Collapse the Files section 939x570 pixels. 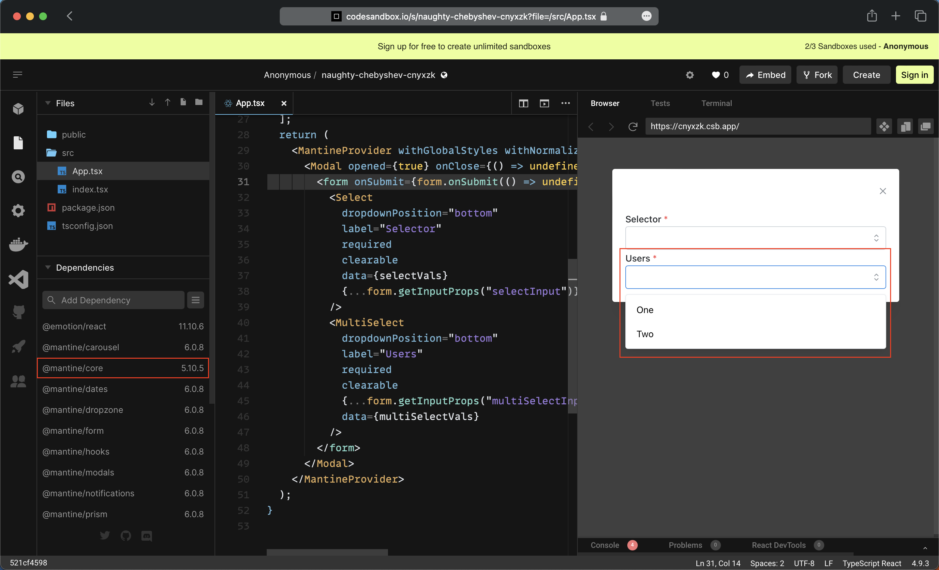tap(48, 103)
